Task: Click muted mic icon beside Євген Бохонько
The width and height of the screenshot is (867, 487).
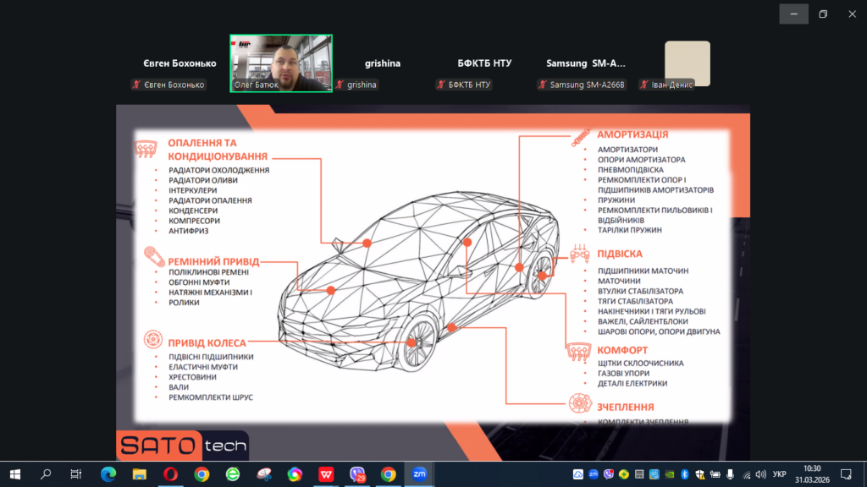Action: click(x=136, y=85)
